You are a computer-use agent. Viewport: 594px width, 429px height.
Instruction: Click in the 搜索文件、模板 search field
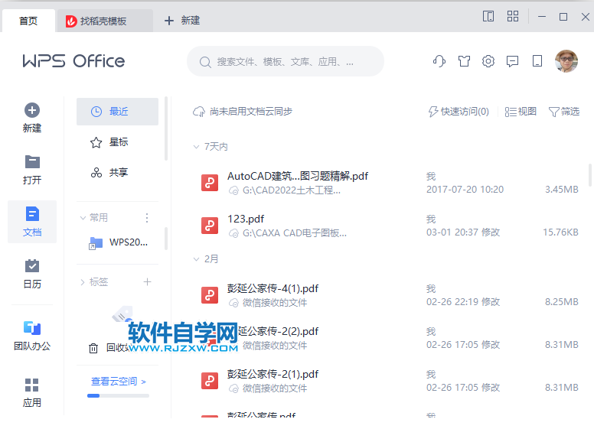[286, 62]
